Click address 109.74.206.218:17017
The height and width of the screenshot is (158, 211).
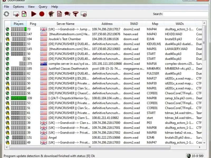[x=106, y=29]
